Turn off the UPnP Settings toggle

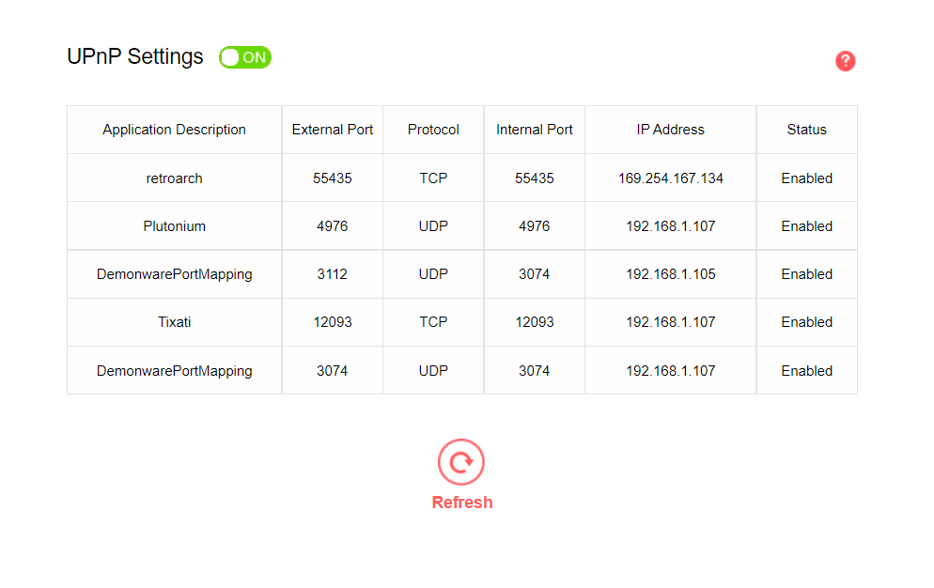click(245, 57)
